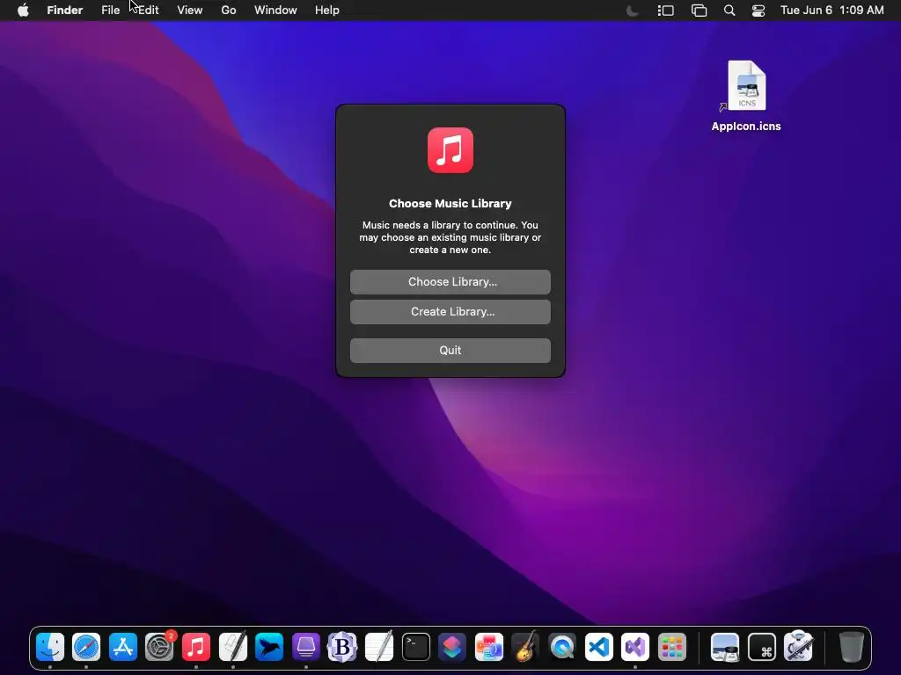Open the Finder menu
This screenshot has width=901, height=675.
pos(65,11)
